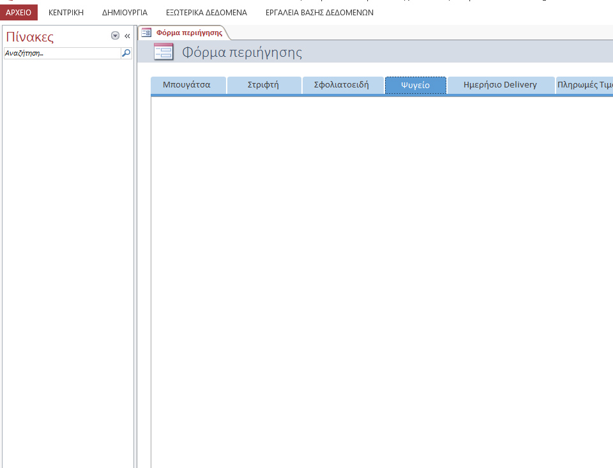The height and width of the screenshot is (468, 613).
Task: Open the ΑΡΧΕΙΟ file menu
Action: (x=19, y=13)
